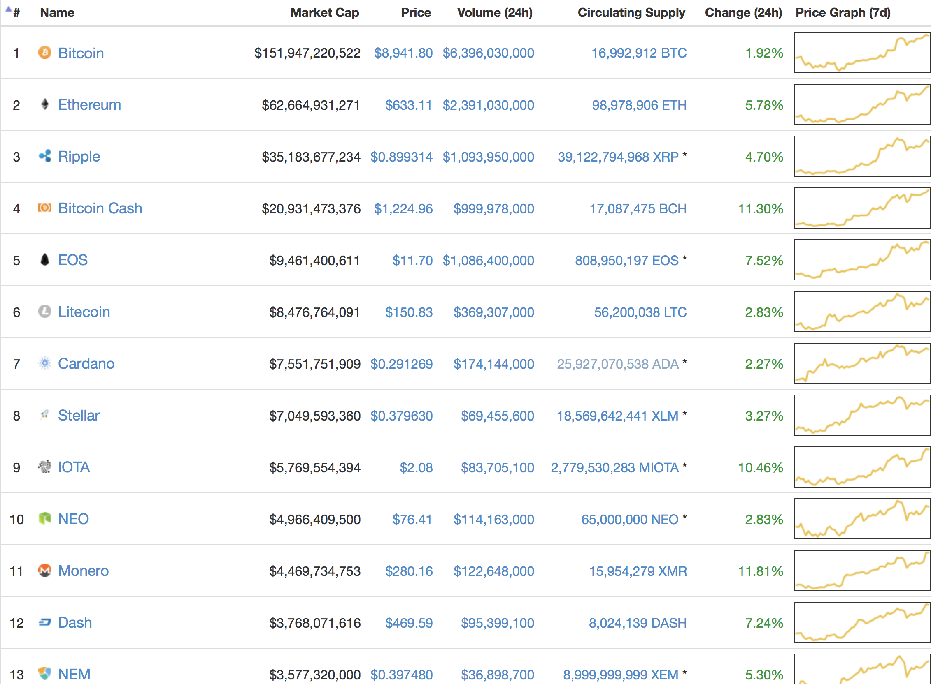Click Bitcoin volume $6,396,030,000
The width and height of the screenshot is (931, 684).
click(488, 53)
